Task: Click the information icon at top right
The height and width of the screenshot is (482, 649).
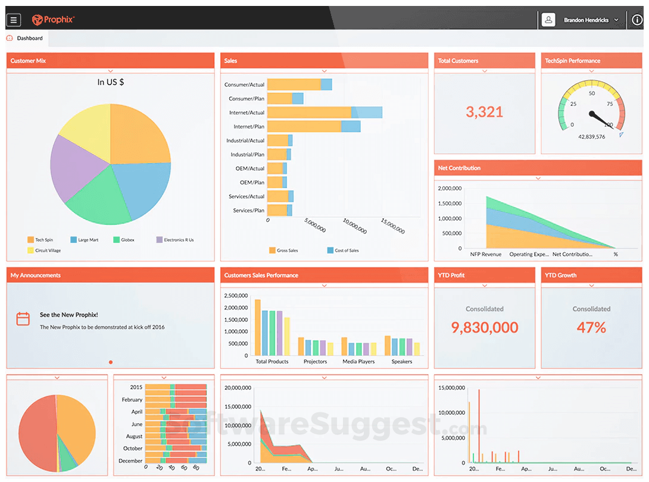Action: [636, 20]
